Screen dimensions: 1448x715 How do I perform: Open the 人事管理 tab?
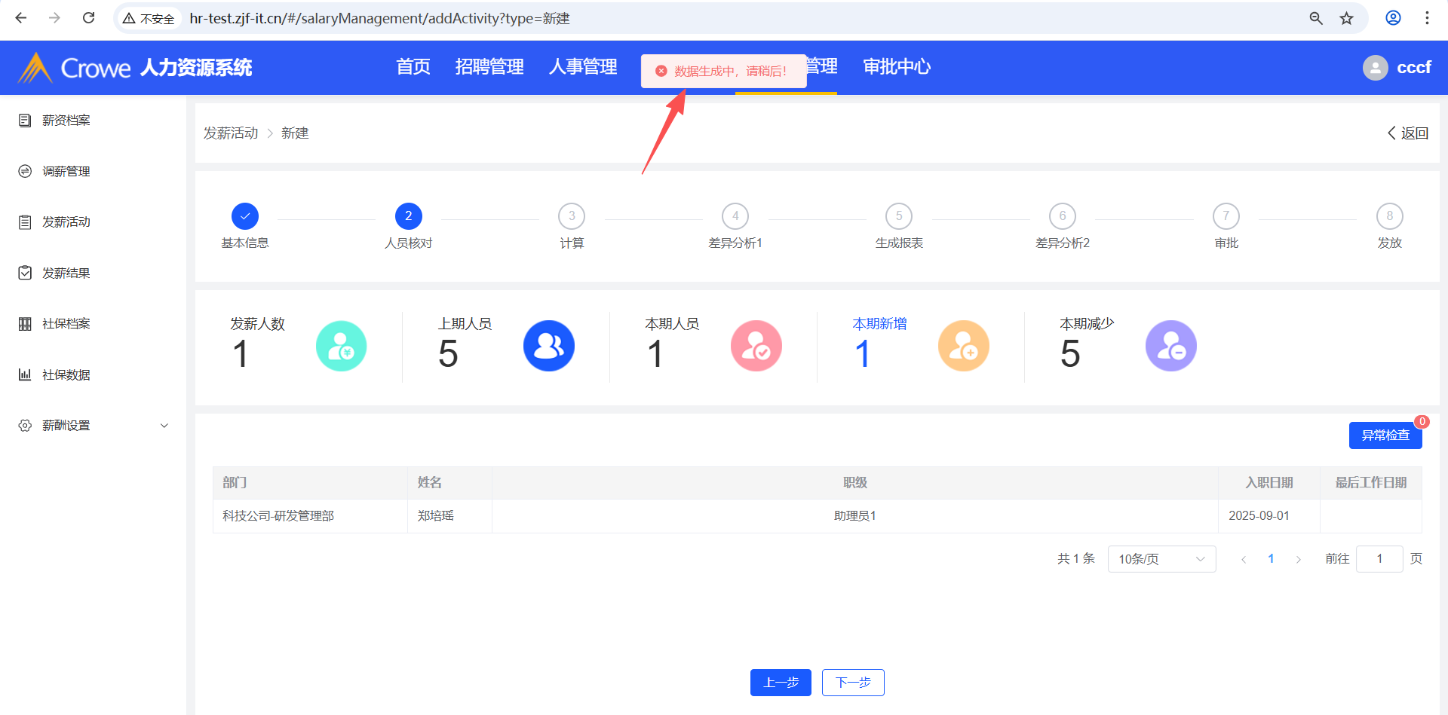pyautogui.click(x=583, y=67)
